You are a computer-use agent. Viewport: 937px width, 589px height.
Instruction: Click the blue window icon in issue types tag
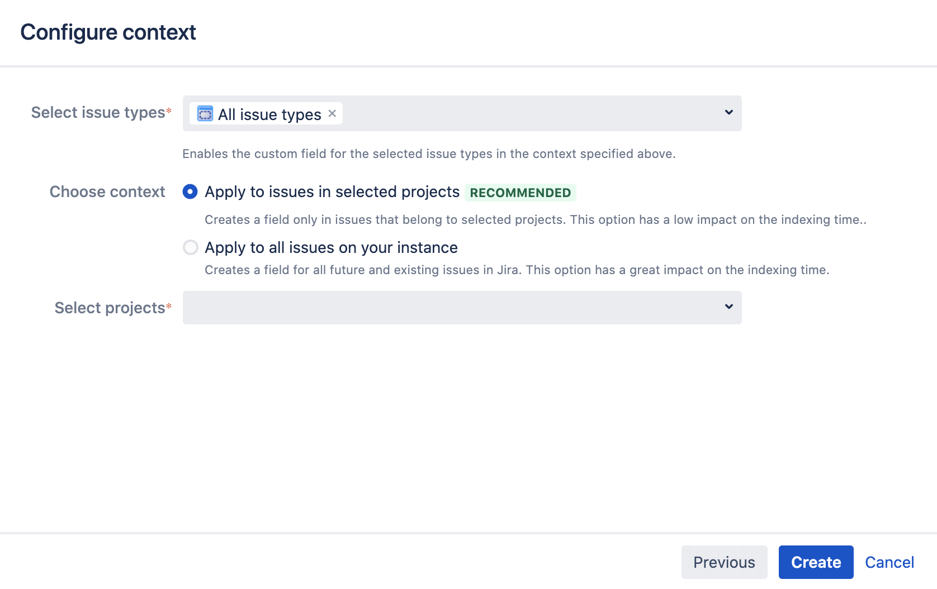[x=205, y=113]
